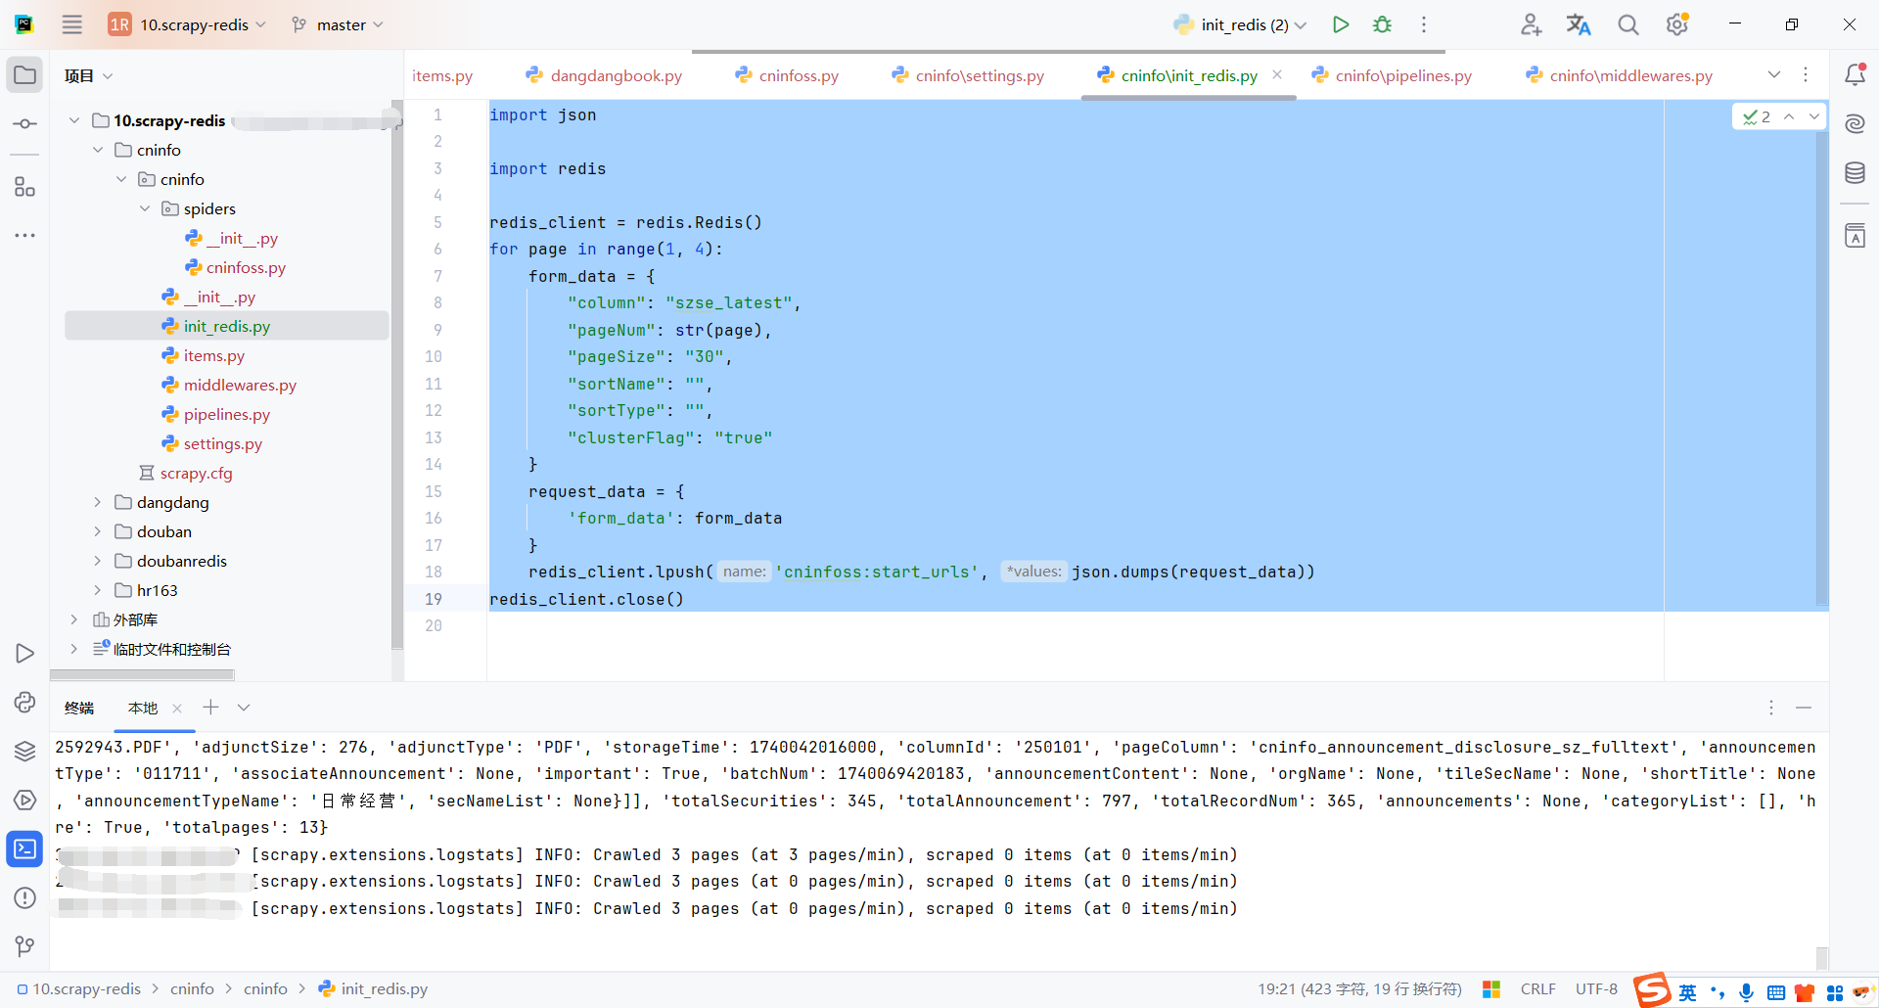Open the main hamburger menu
This screenshot has width=1879, height=1008.
click(72, 24)
